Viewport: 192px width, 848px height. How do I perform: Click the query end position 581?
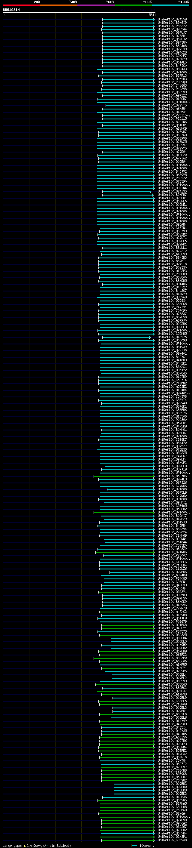tap(151, 15)
